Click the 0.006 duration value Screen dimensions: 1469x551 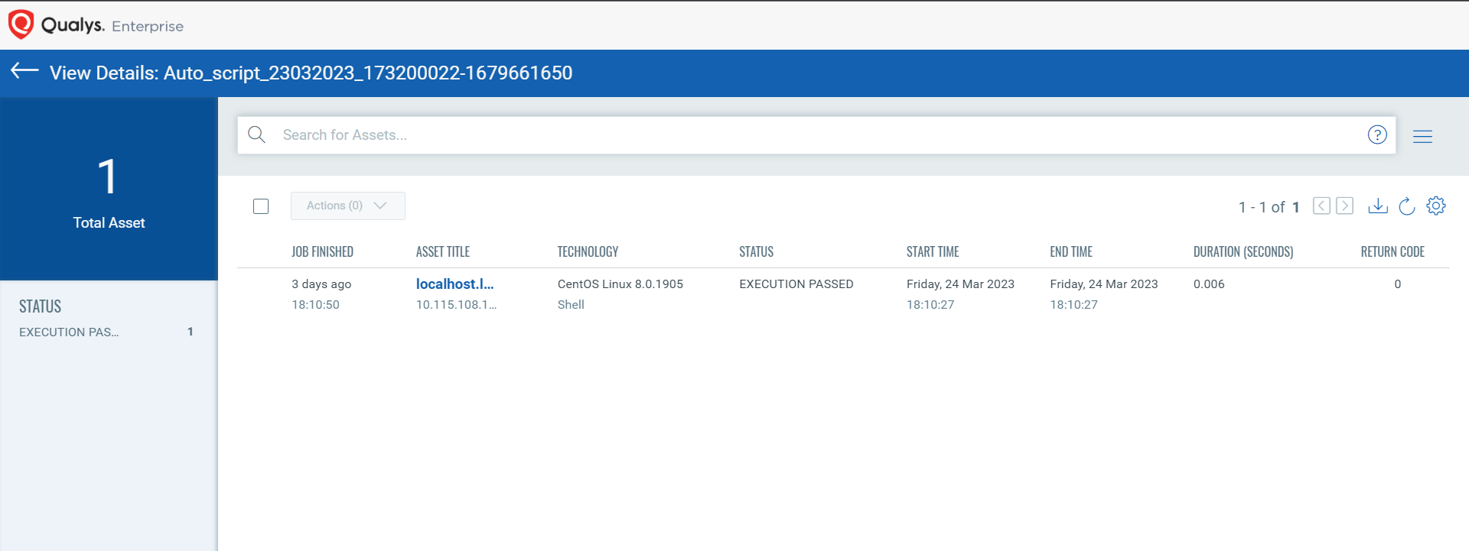coord(1209,284)
